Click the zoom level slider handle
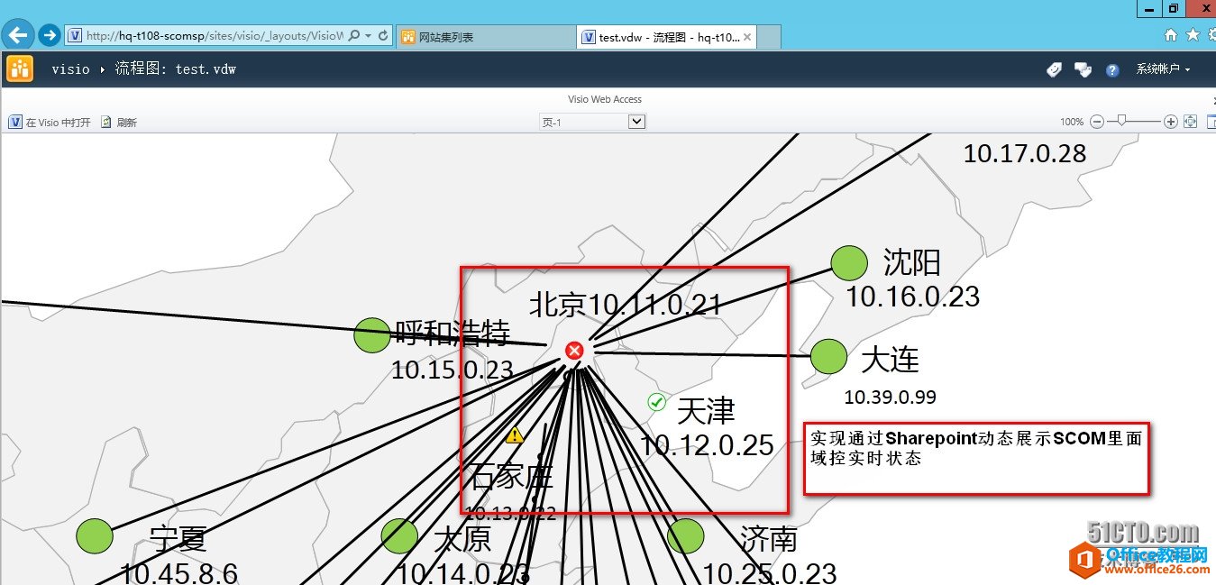This screenshot has height=585, width=1216. pos(1122,122)
